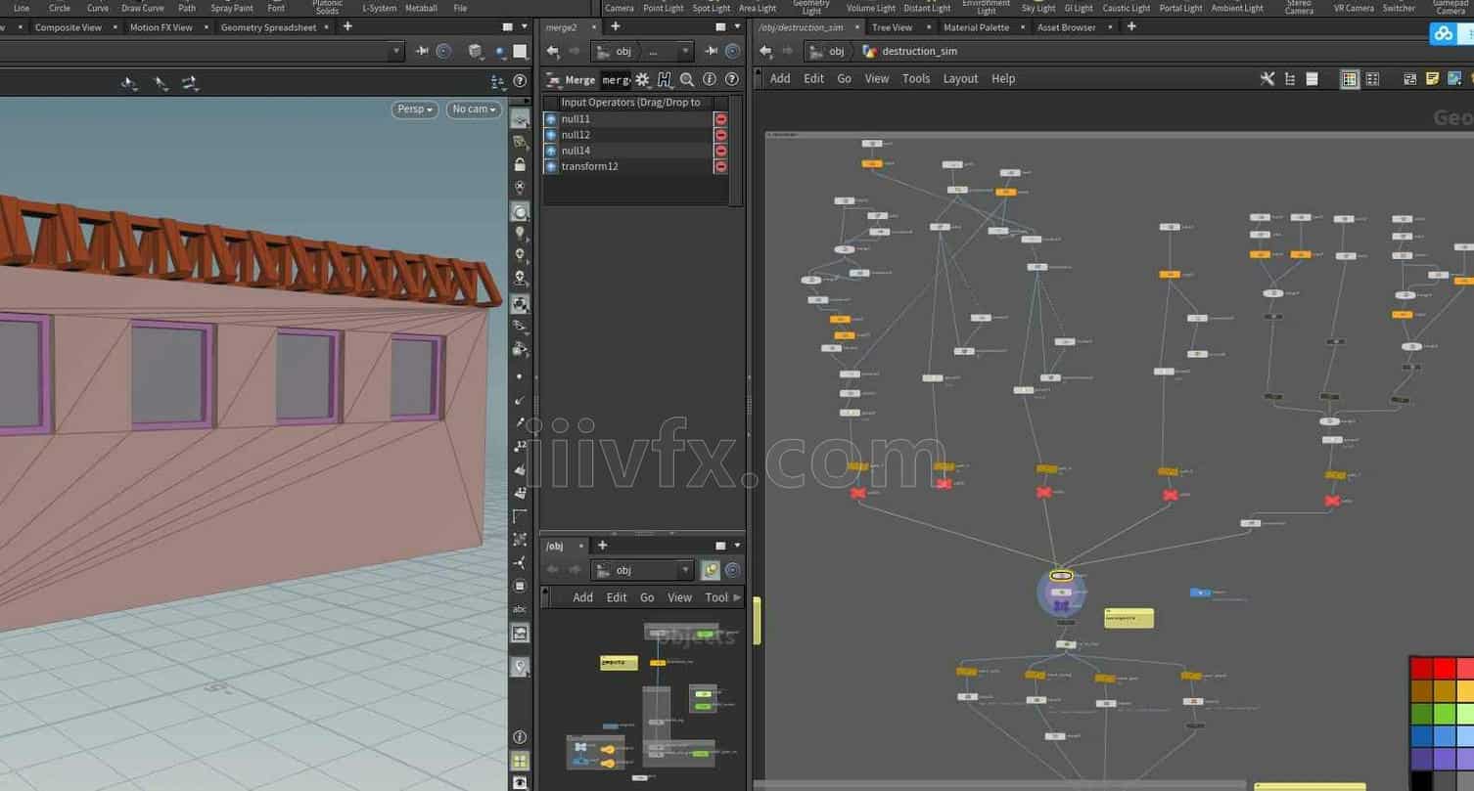Click the Houdini H takes icon
1474x791 pixels.
click(665, 80)
